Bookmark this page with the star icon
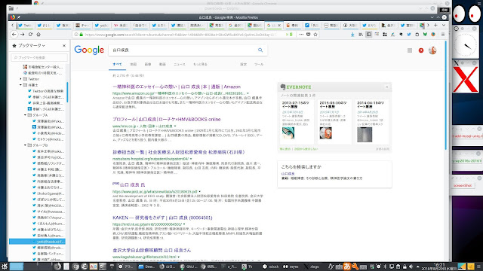The width and height of the screenshot is (483, 271). tap(315, 35)
